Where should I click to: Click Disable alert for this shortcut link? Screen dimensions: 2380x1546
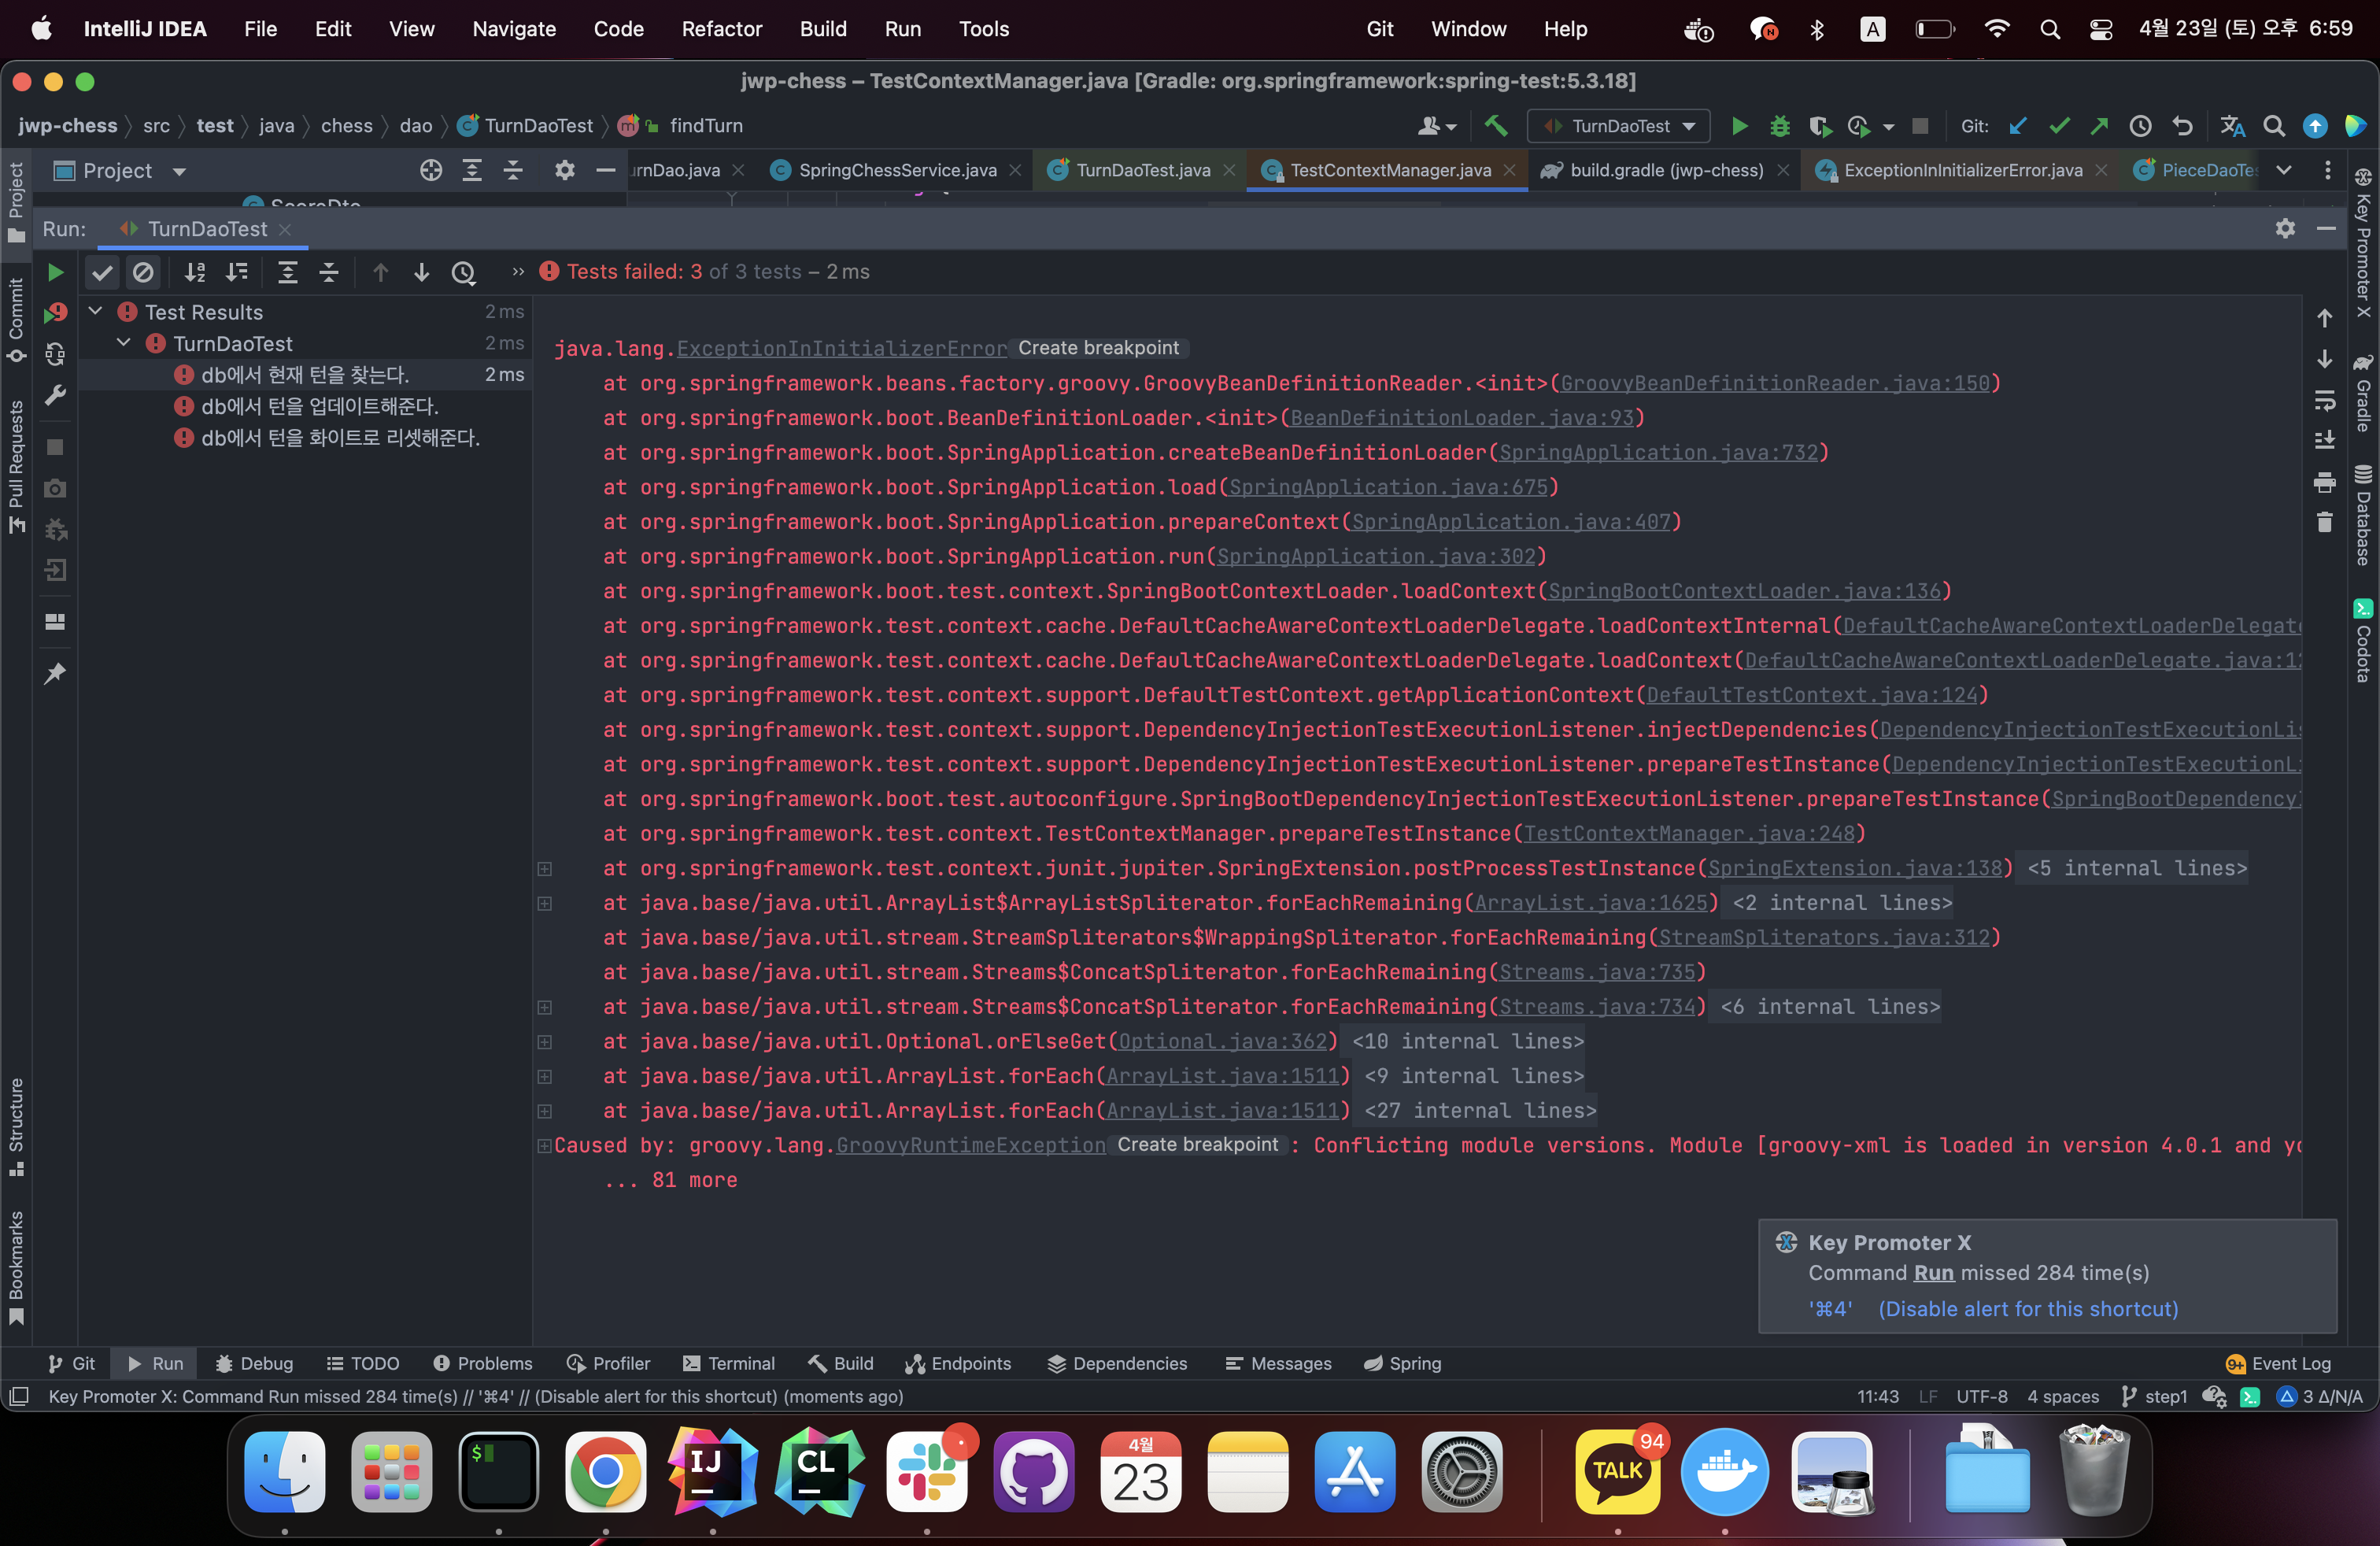click(2027, 1309)
